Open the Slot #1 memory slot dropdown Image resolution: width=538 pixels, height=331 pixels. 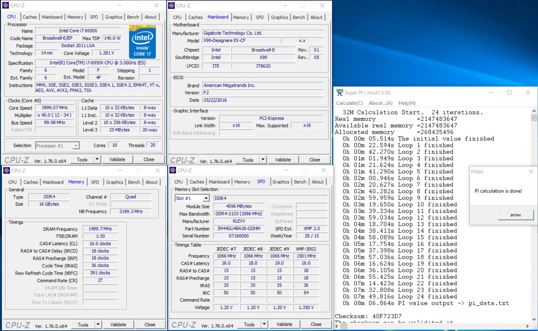pos(206,198)
